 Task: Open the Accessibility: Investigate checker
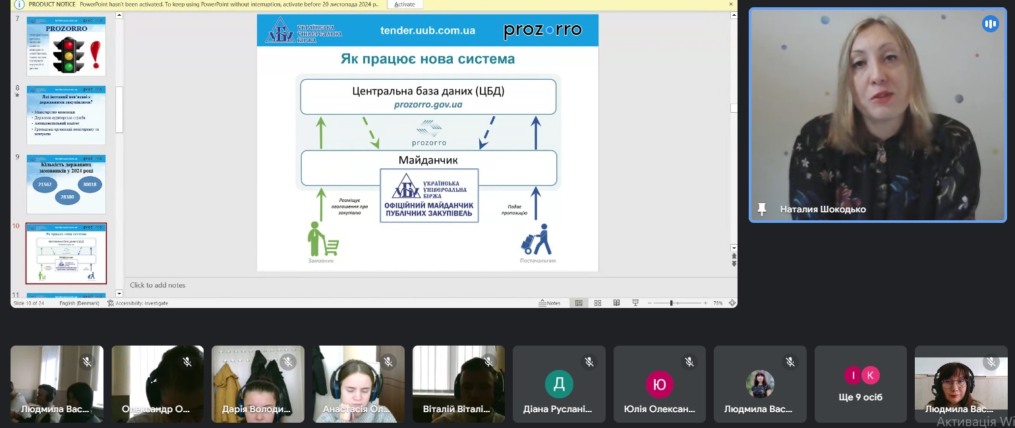pos(138,303)
